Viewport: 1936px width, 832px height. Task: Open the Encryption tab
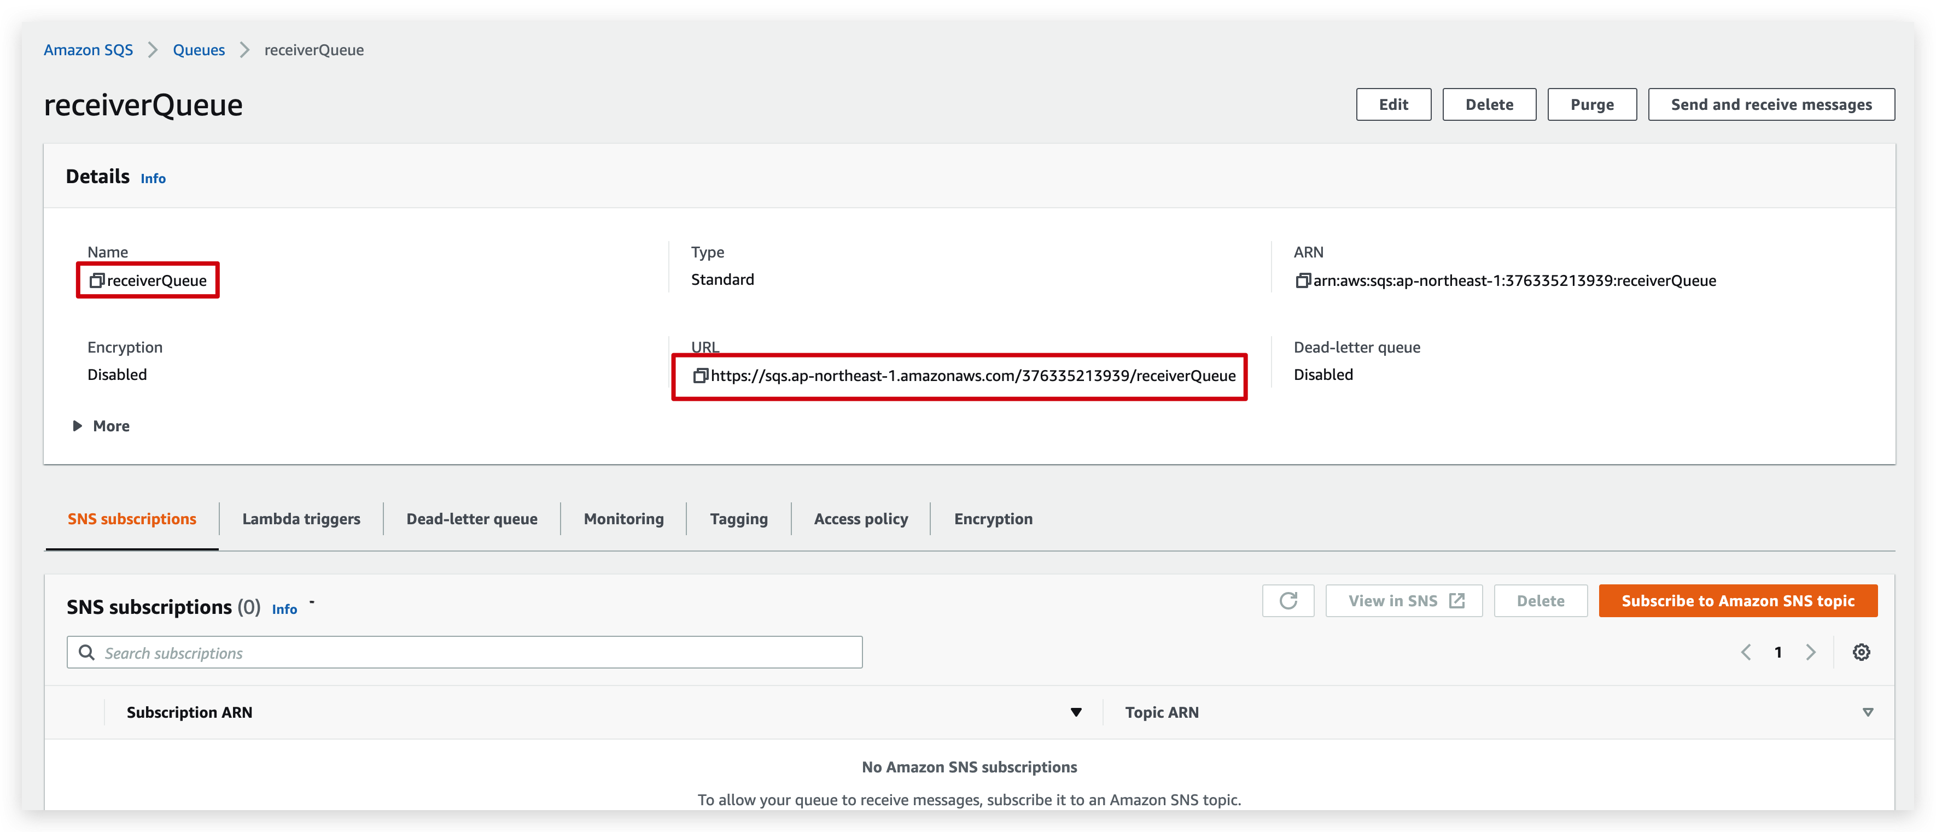993,519
